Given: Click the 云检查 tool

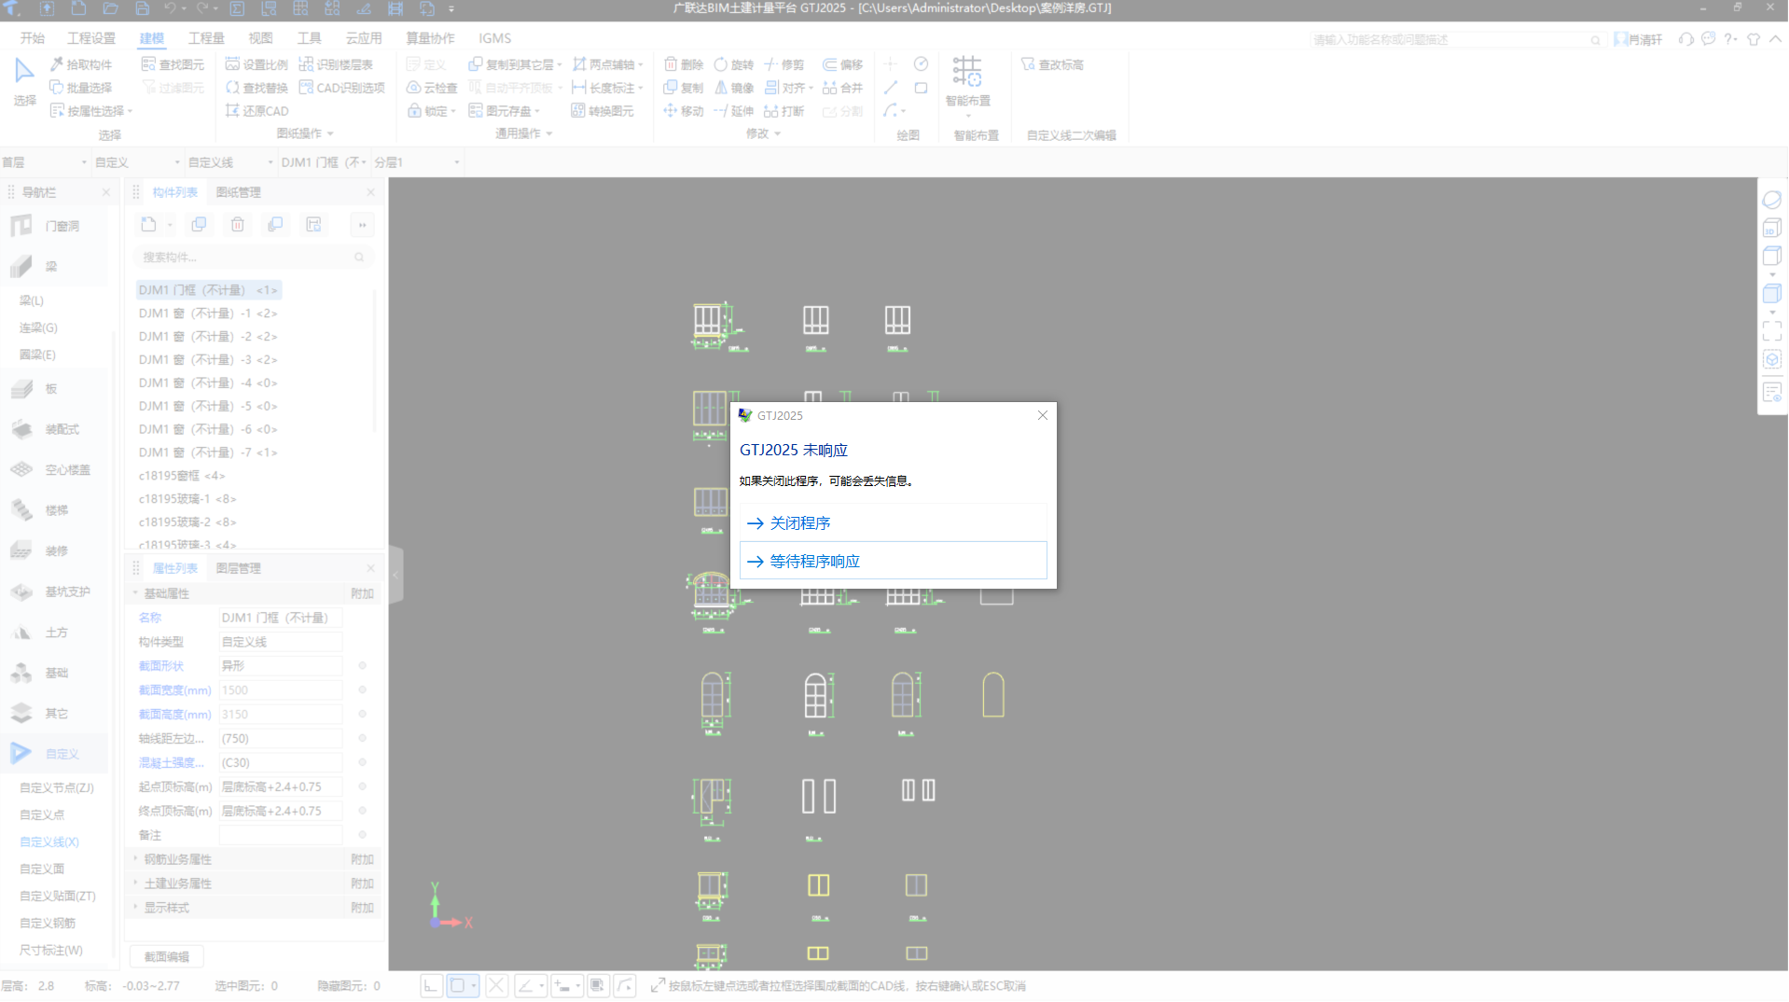Looking at the screenshot, I should click(x=432, y=88).
